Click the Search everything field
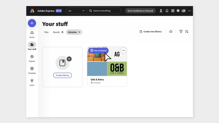219x123 pixels. 104,11
